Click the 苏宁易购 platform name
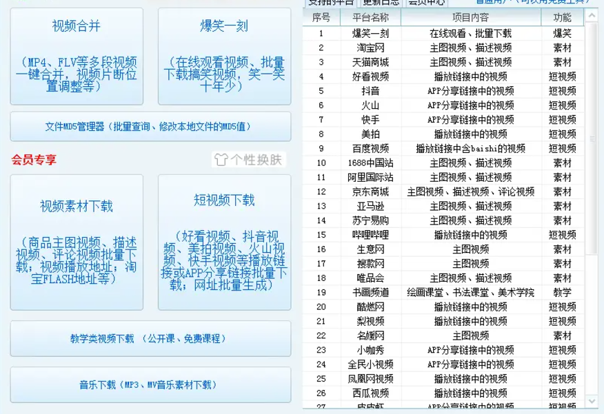Viewport: 604px width, 414px height. [x=370, y=220]
